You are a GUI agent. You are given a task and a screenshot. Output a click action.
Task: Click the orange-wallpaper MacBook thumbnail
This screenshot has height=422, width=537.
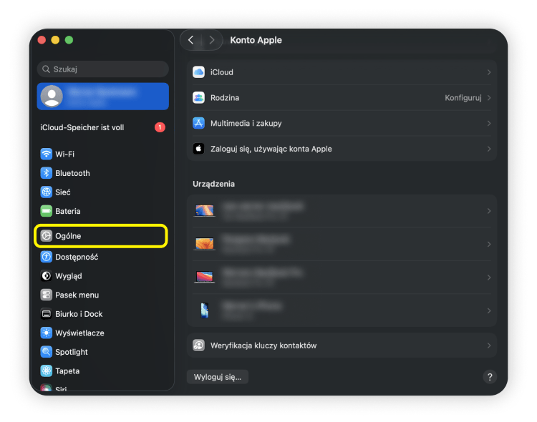coord(205,244)
